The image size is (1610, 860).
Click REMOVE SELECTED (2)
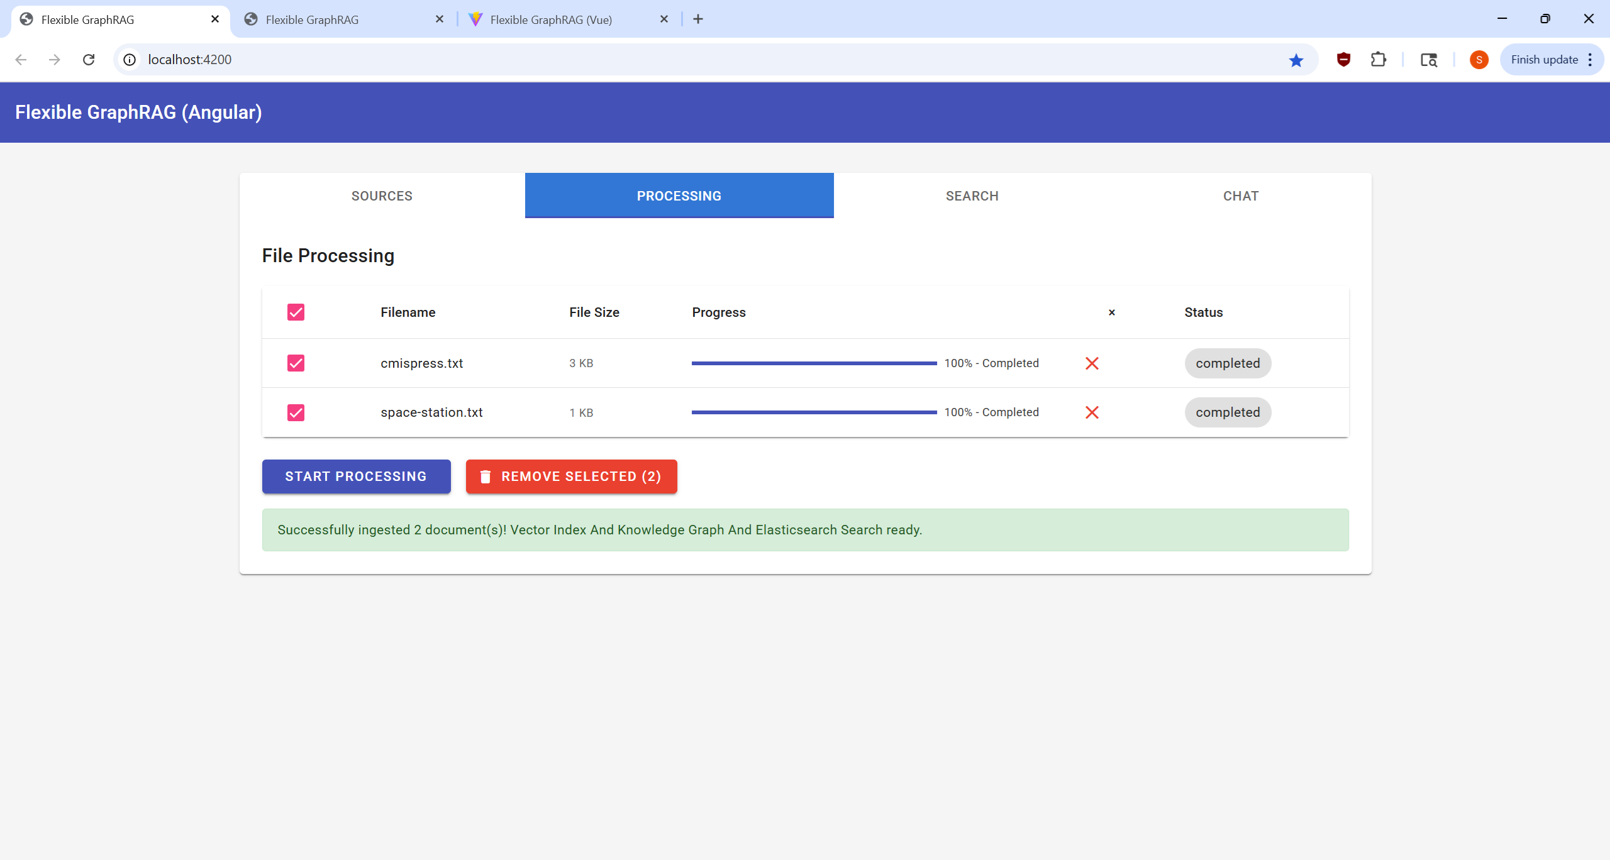click(x=571, y=477)
